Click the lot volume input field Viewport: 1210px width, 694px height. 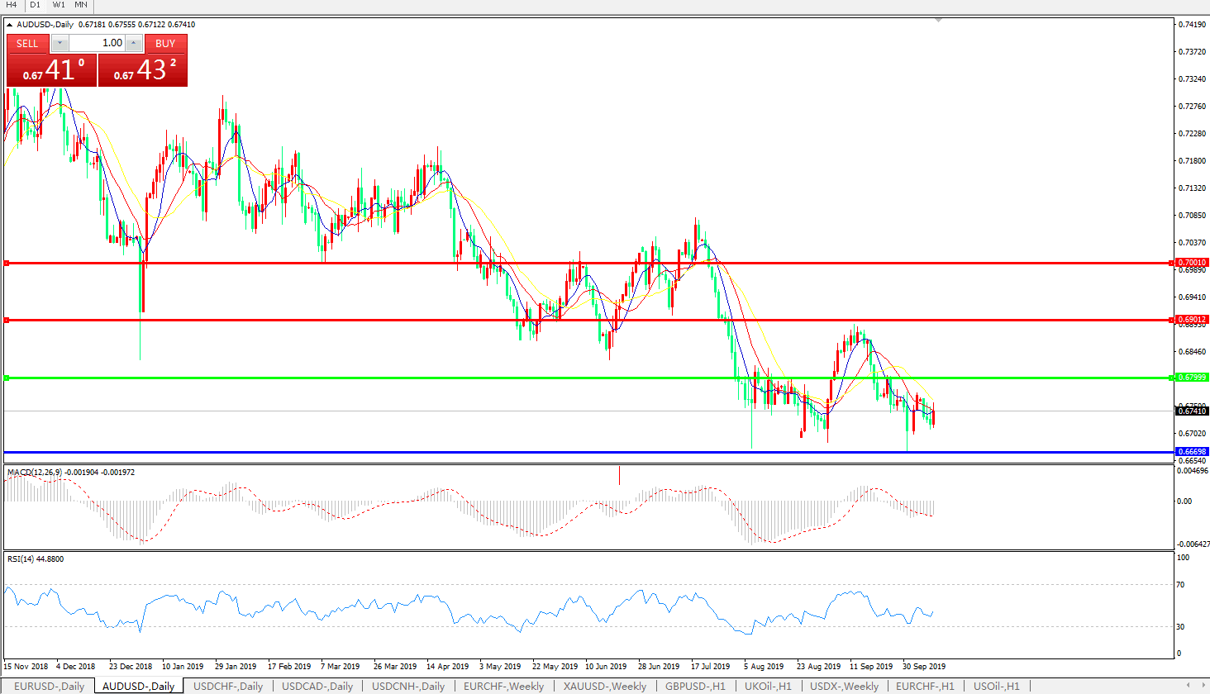(98, 43)
